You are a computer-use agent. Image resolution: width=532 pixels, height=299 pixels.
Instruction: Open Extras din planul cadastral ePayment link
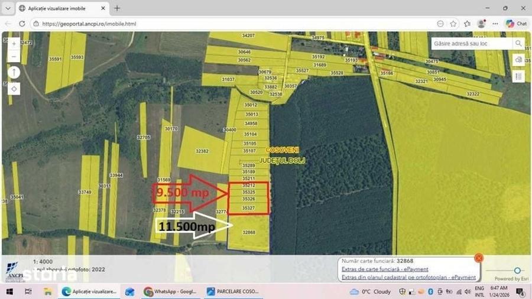[x=408, y=277]
